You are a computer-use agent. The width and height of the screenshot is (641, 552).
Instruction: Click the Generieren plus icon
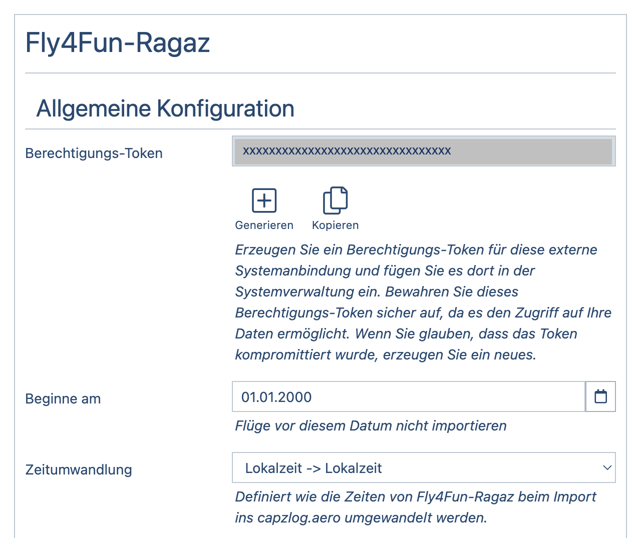point(264,200)
